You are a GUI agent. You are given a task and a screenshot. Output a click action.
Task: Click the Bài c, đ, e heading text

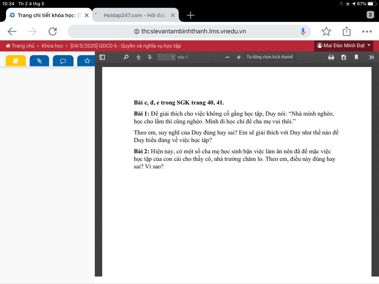coord(179,103)
